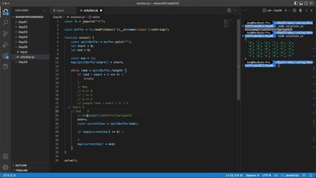Click the Day06 breadcrumb
Screen dimensions: 316x178
pos(57,17)
